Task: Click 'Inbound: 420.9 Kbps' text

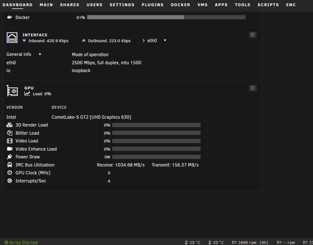Action: 49,41
